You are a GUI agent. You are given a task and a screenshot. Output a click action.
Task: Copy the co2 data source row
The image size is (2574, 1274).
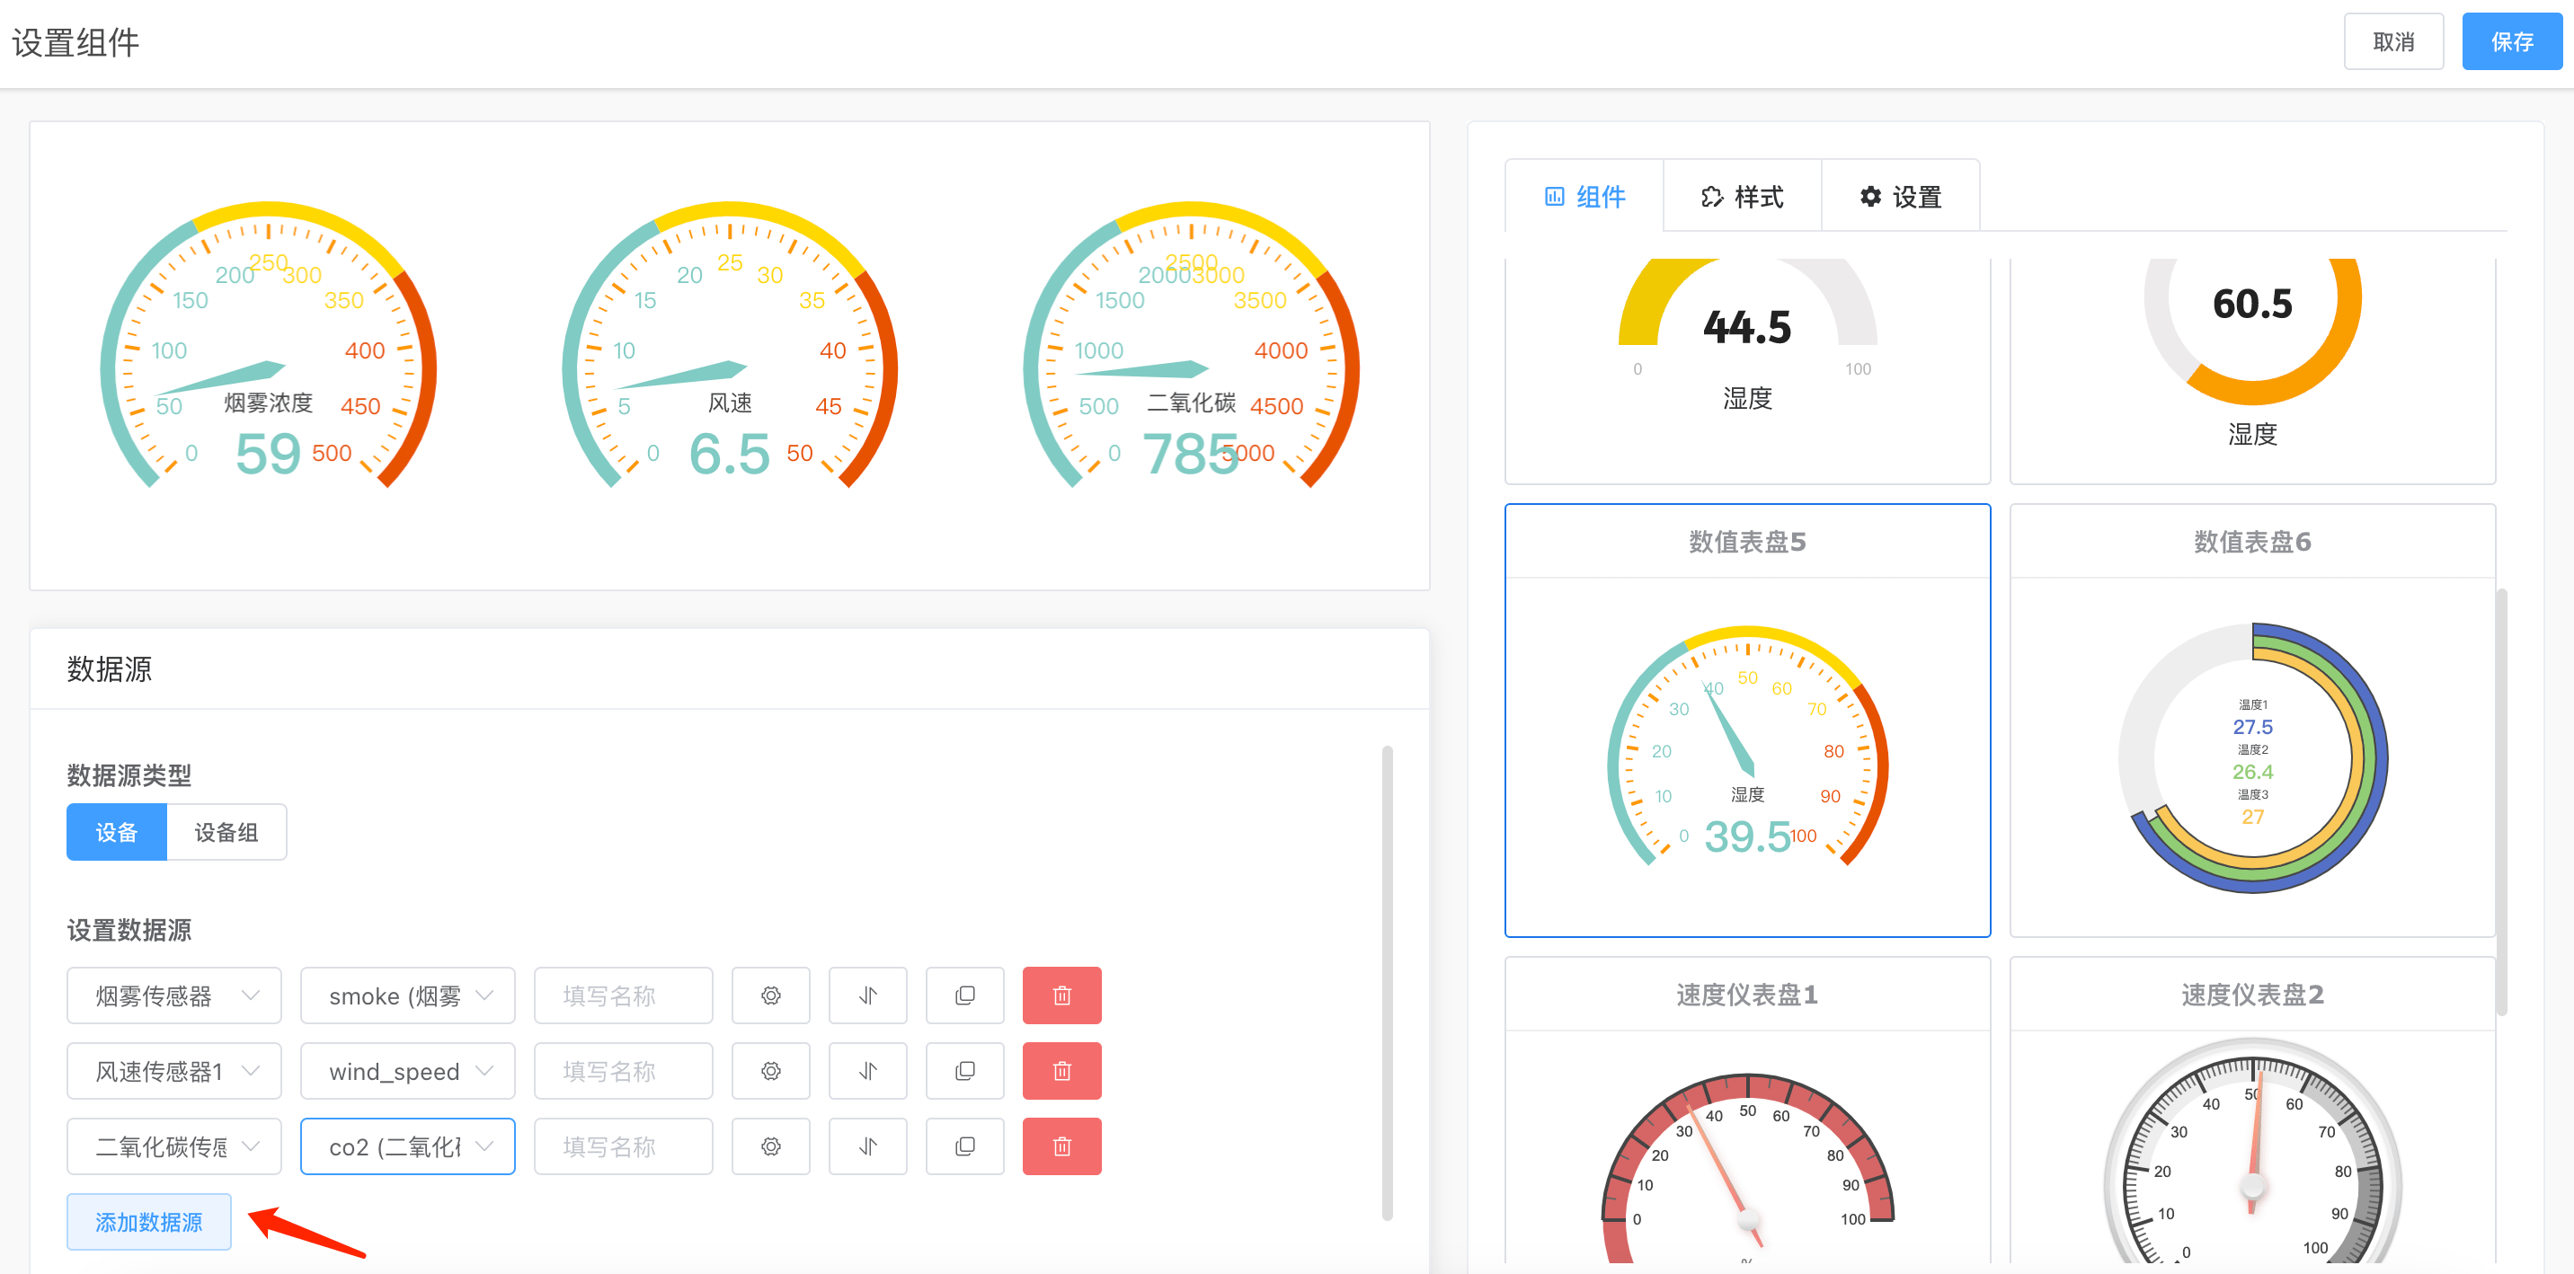[964, 1146]
